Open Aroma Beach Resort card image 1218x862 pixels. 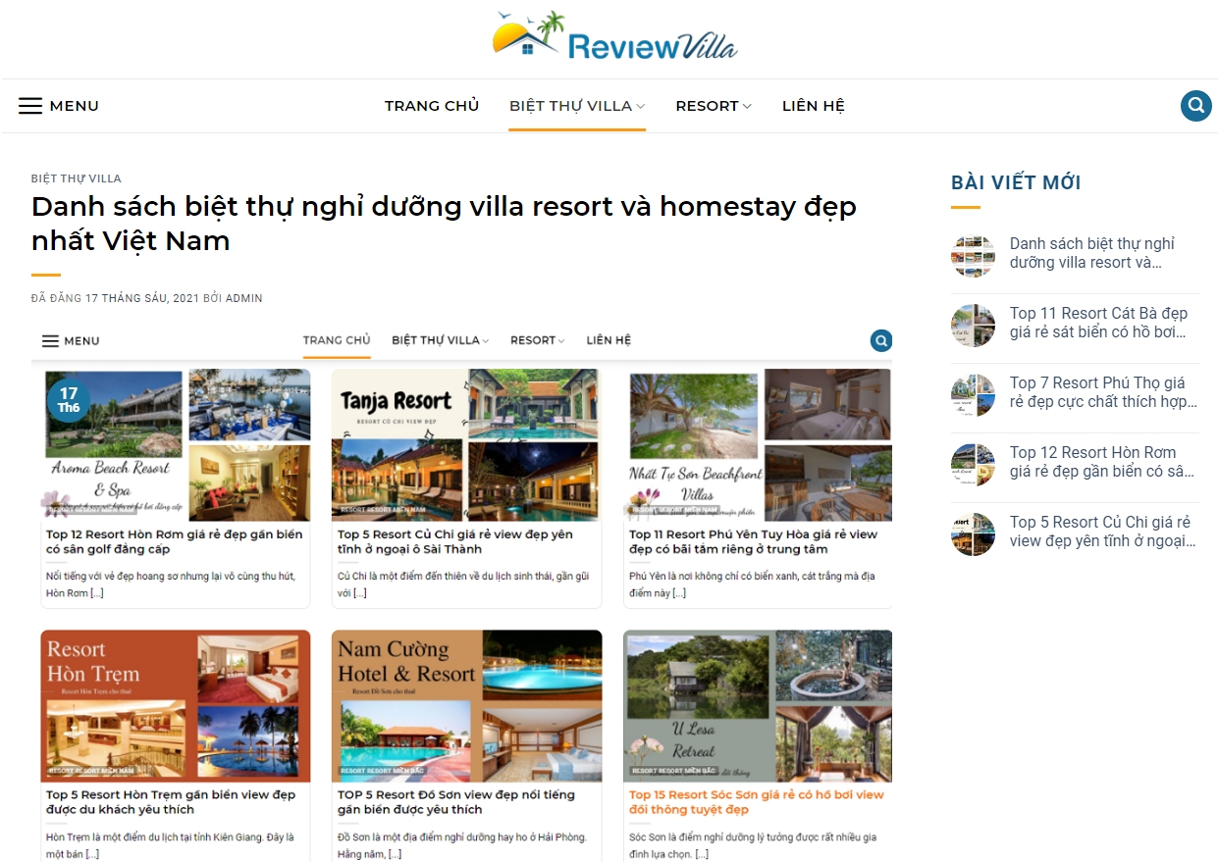coord(176,444)
